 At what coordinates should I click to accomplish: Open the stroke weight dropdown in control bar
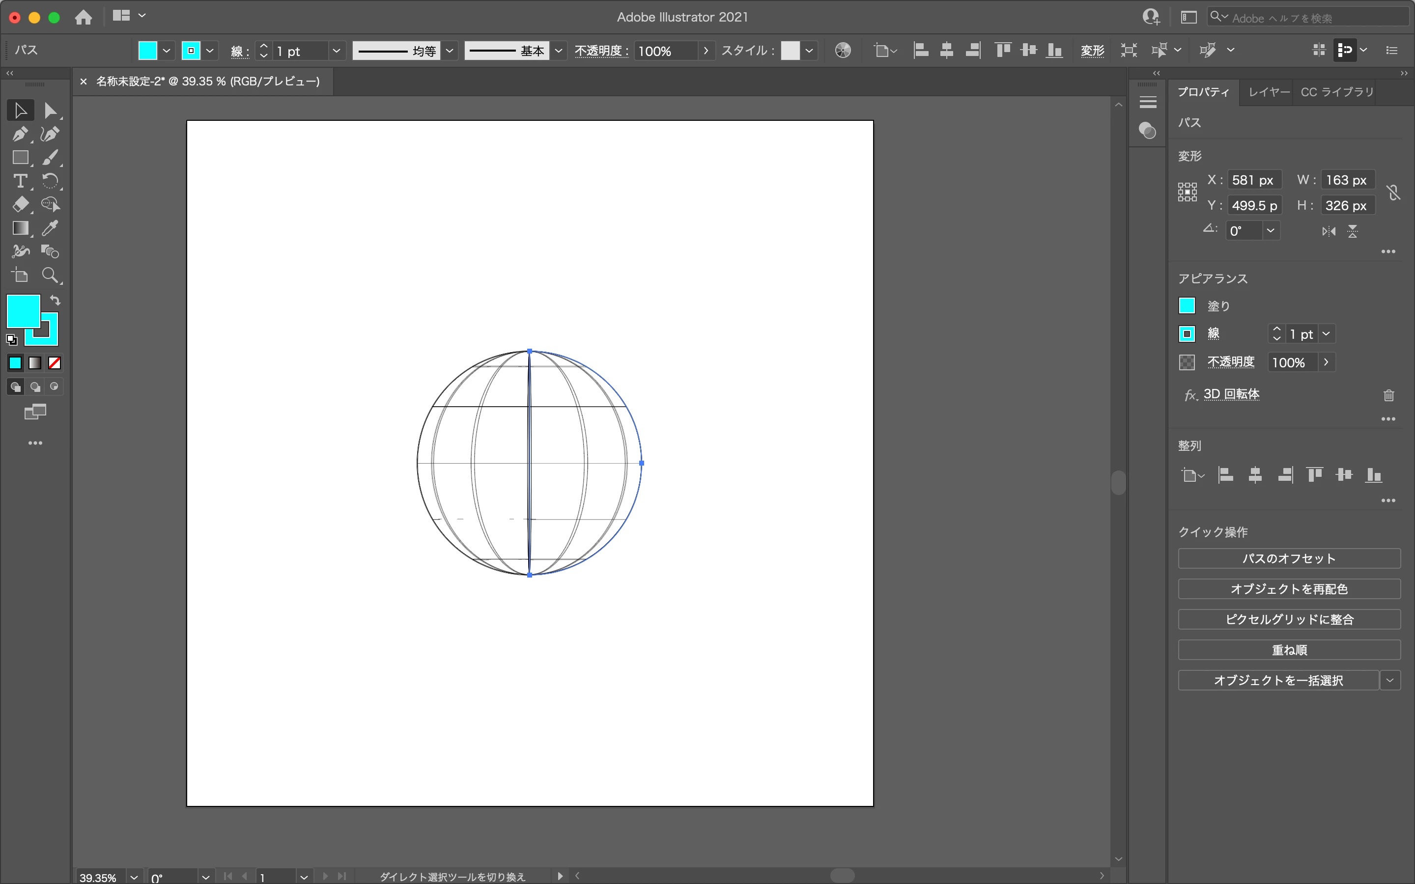(x=336, y=51)
